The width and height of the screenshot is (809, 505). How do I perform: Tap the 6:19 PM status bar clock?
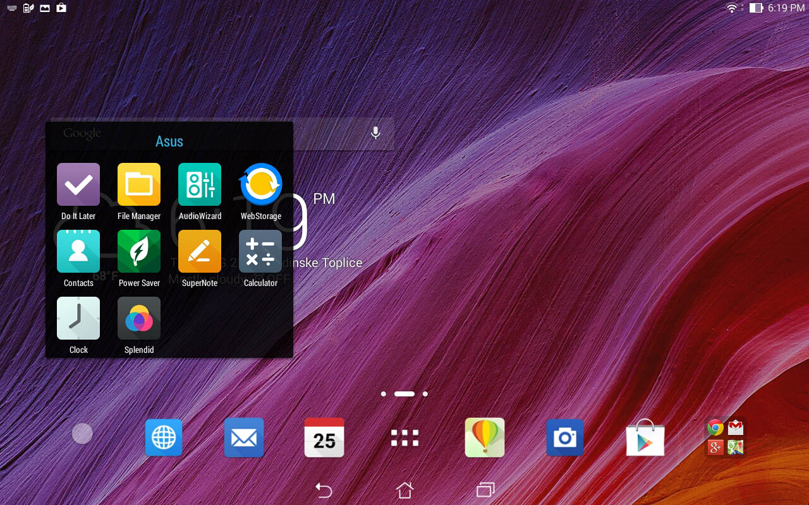click(x=786, y=8)
